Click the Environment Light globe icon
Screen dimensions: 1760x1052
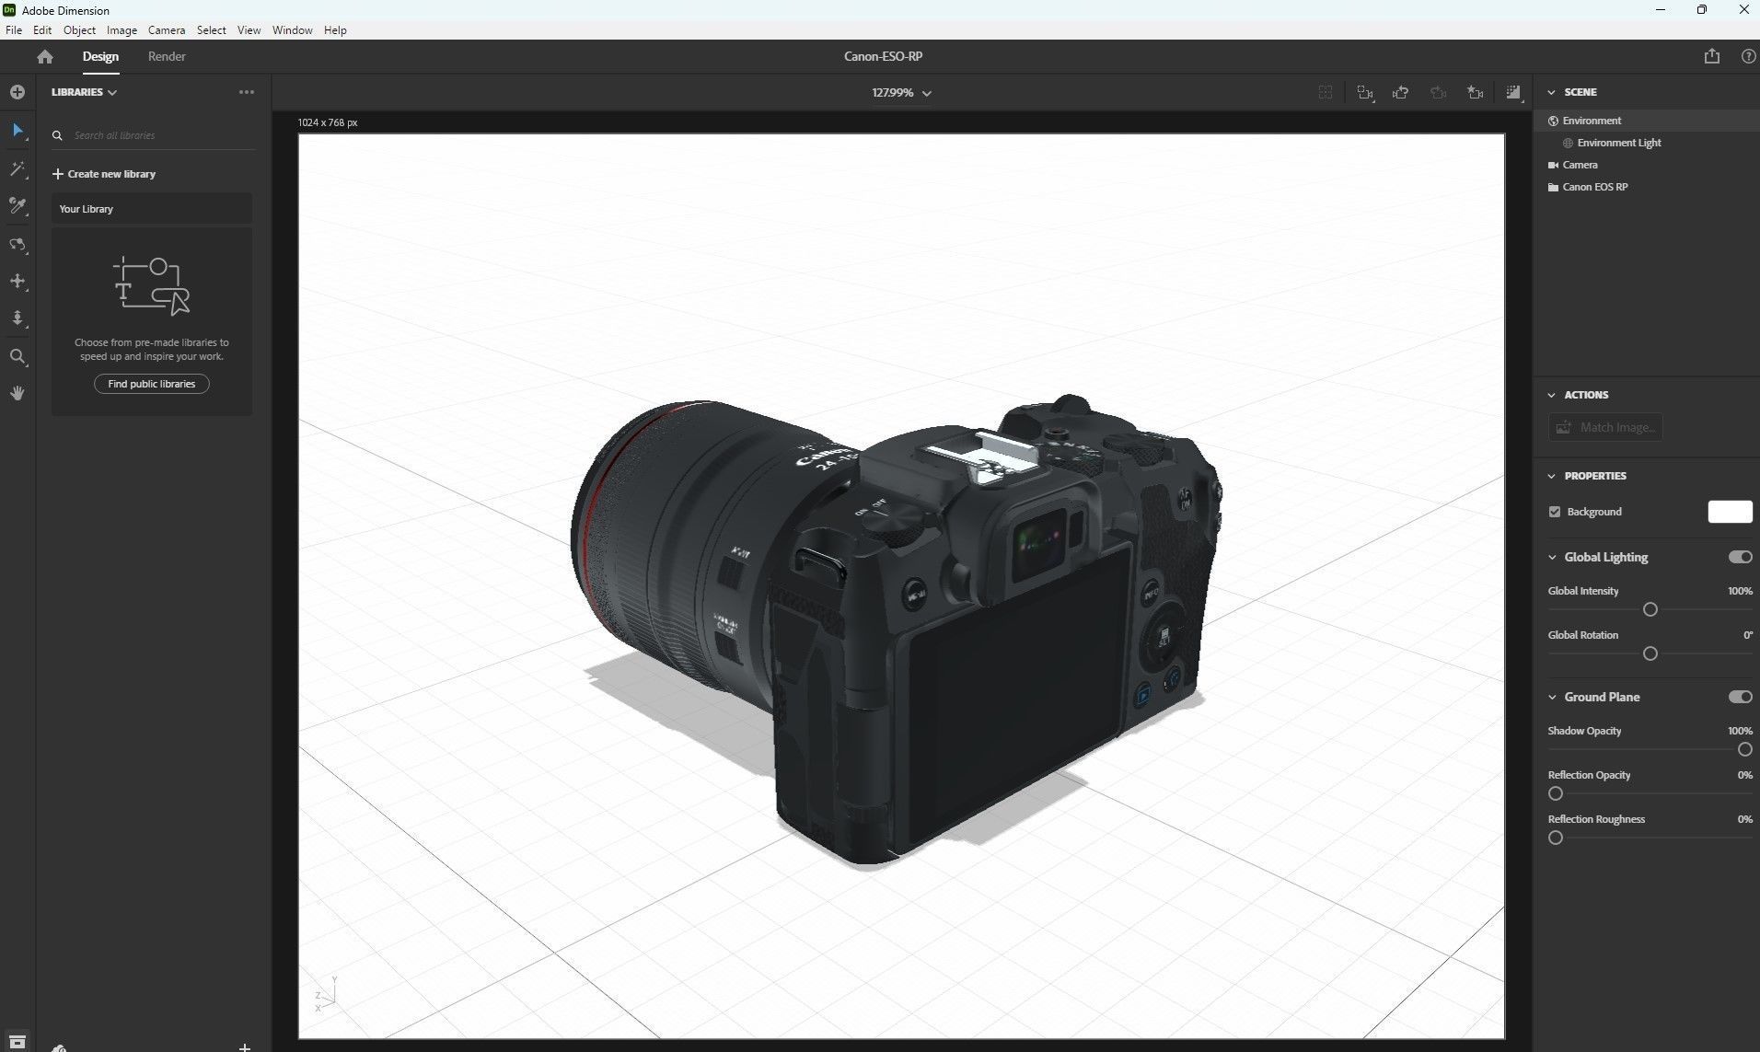coord(1569,143)
